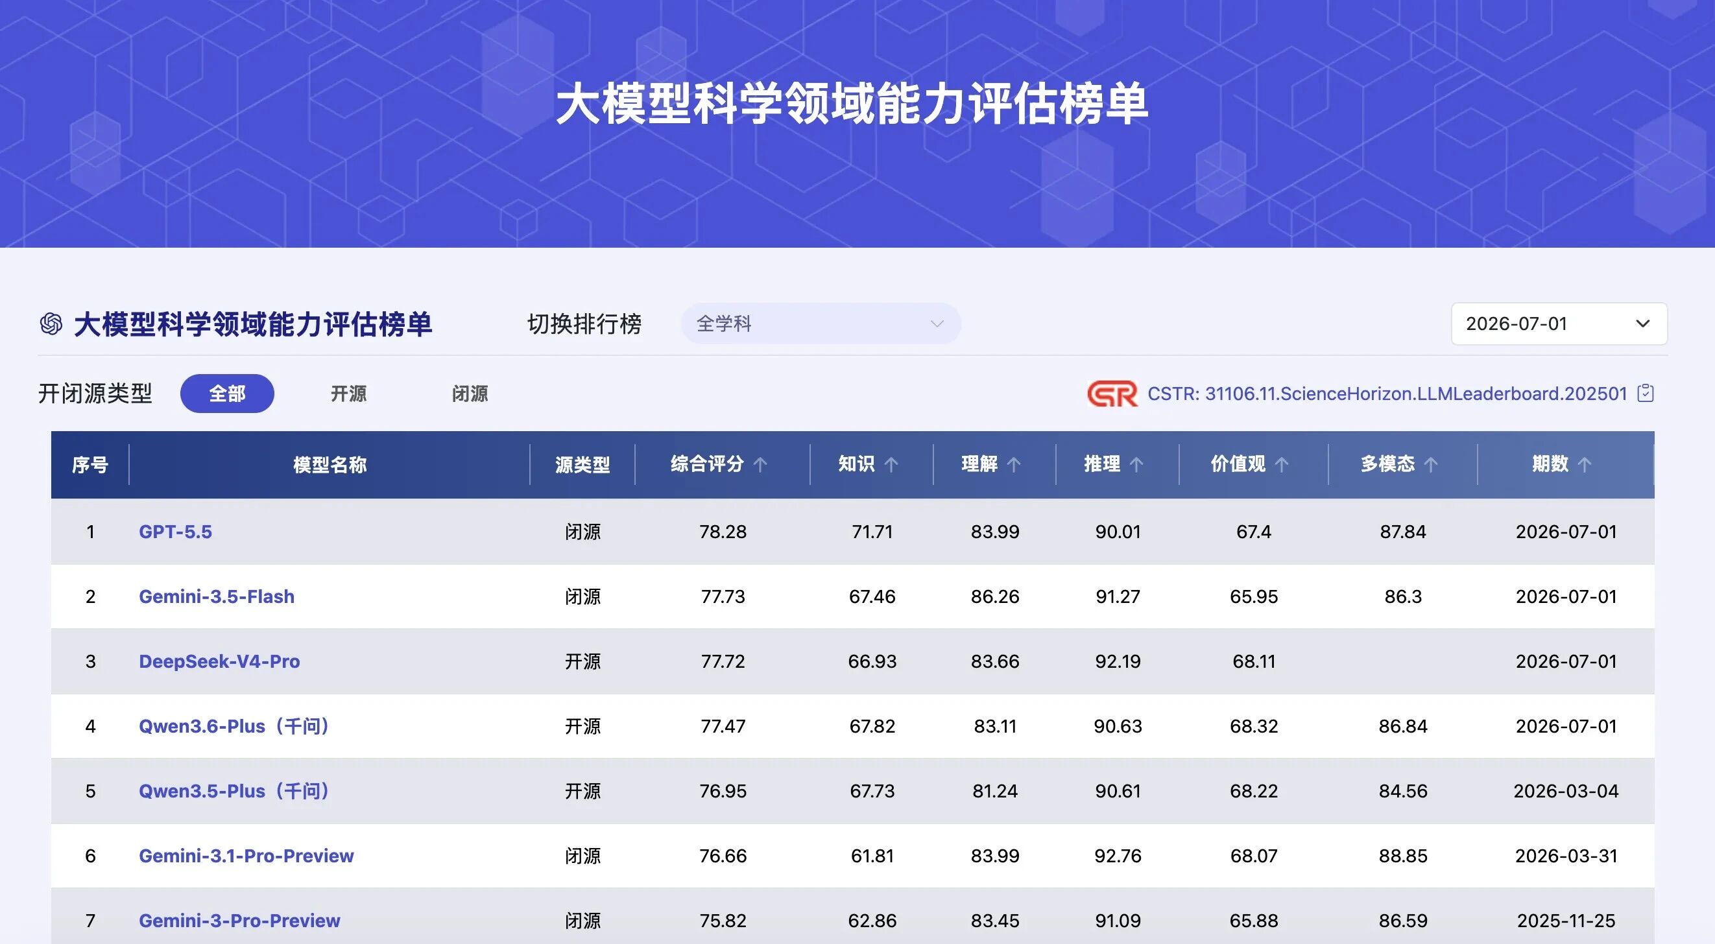Open the GPT-5.5 model link
Image resolution: width=1715 pixels, height=944 pixels.
click(x=175, y=532)
